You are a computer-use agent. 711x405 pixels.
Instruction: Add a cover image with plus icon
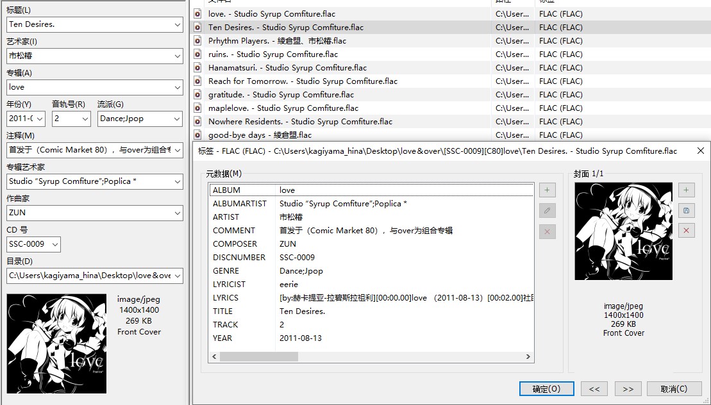tap(687, 190)
